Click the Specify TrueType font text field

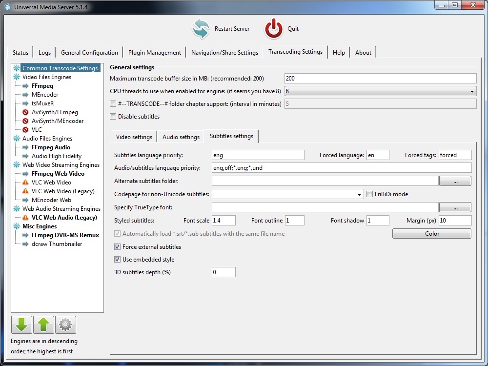325,207
